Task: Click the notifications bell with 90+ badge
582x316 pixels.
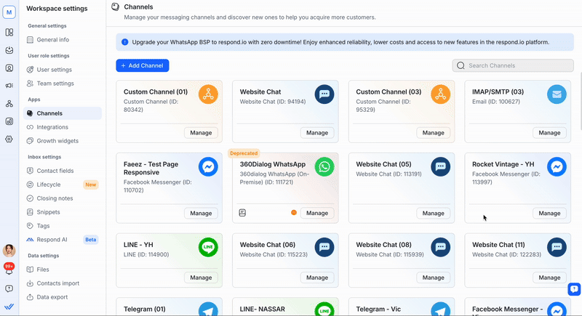Action: click(9, 270)
